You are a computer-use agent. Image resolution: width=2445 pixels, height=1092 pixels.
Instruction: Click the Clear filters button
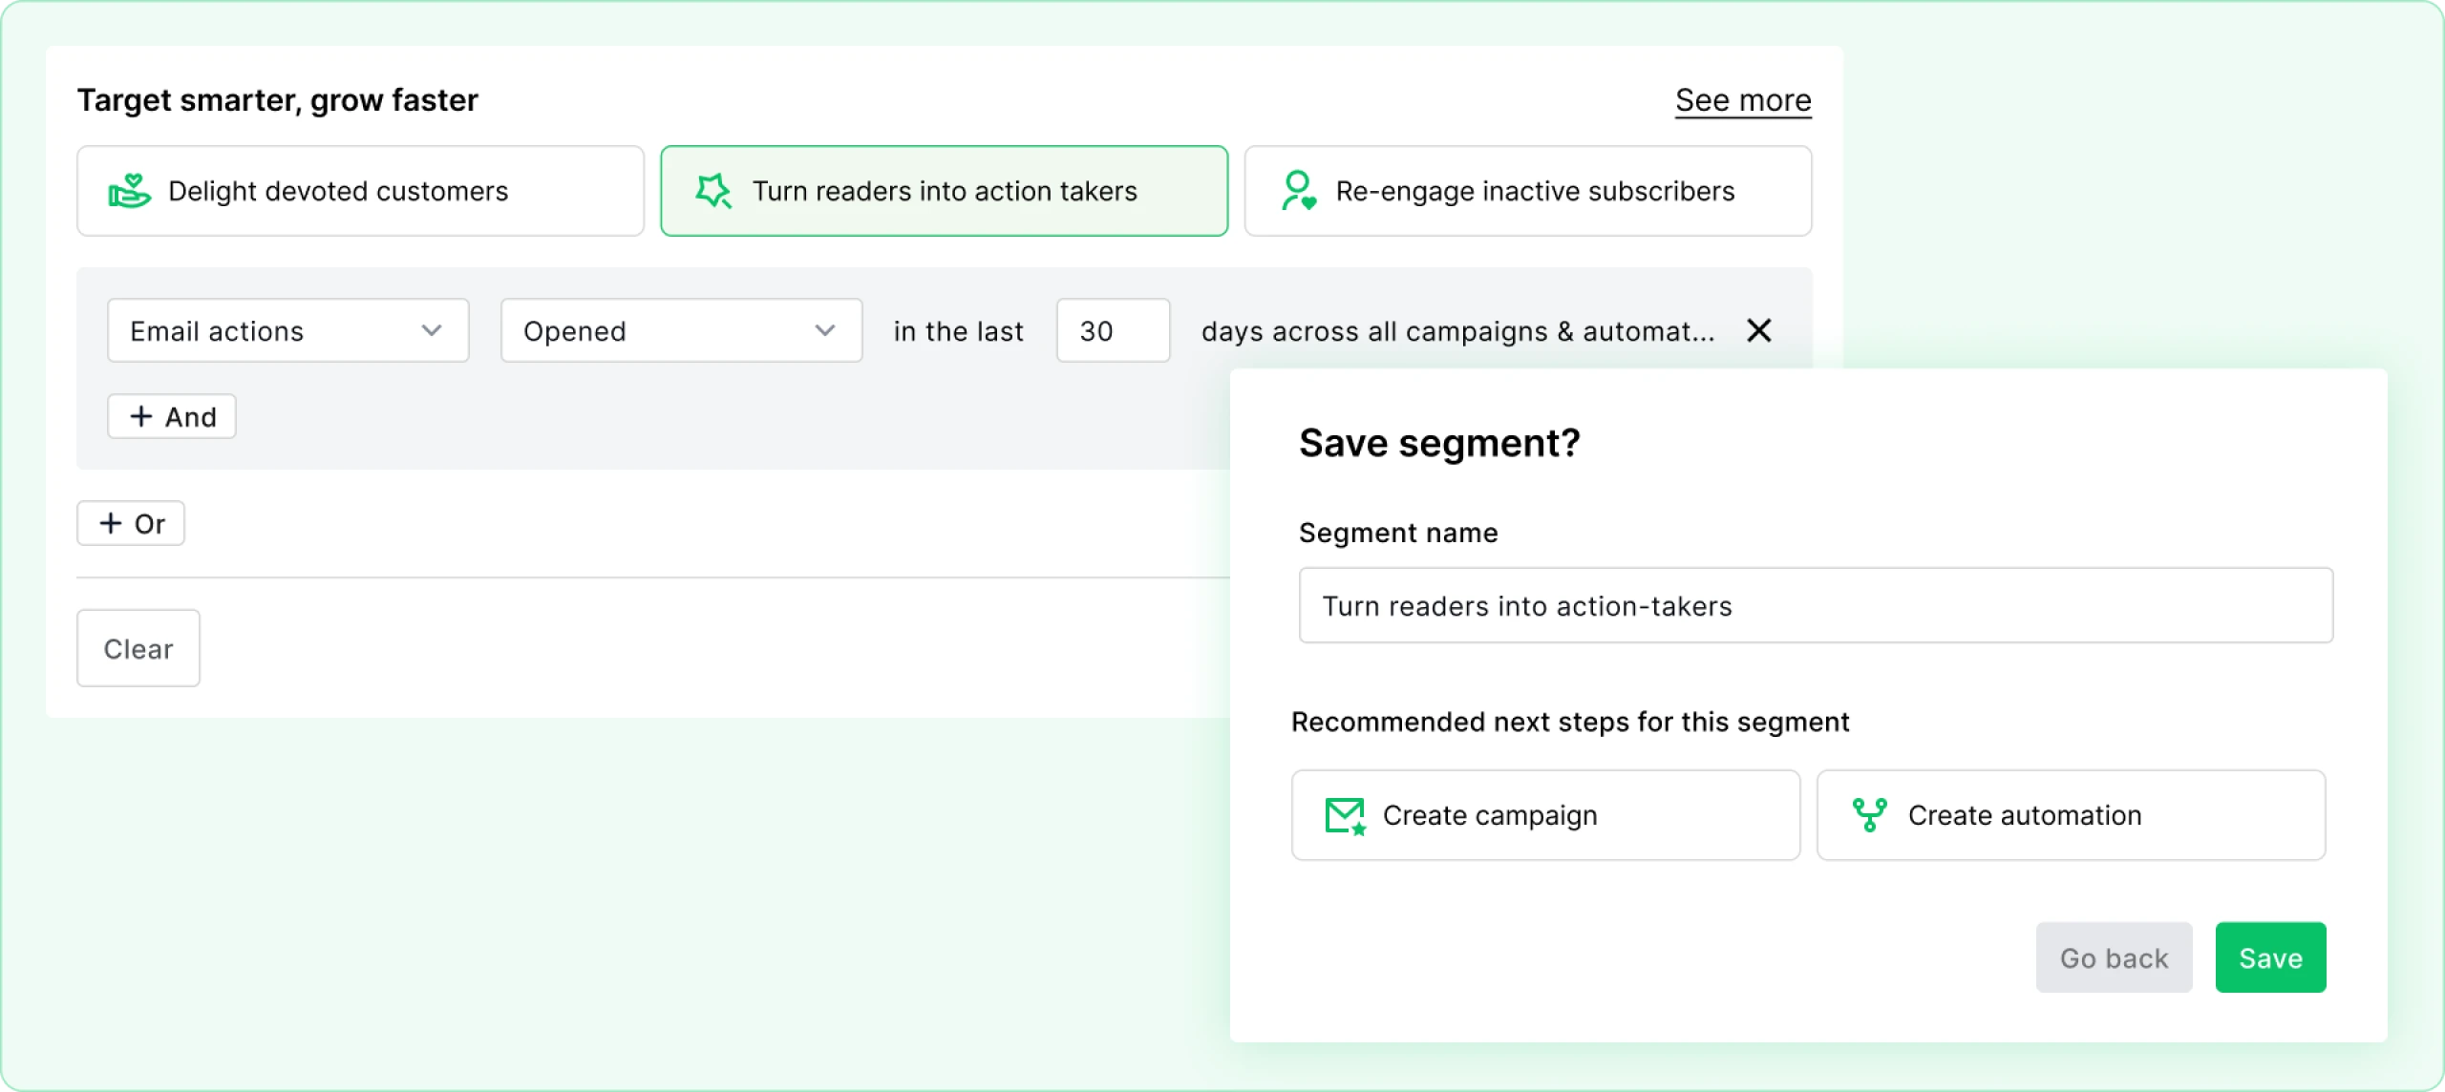(138, 648)
